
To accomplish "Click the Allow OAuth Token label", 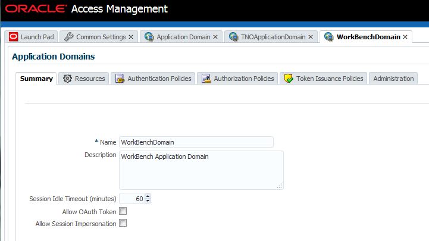I will [89, 212].
